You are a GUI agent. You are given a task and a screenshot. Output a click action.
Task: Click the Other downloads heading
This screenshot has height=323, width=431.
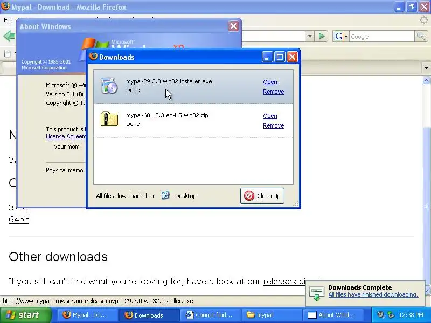[x=58, y=257]
